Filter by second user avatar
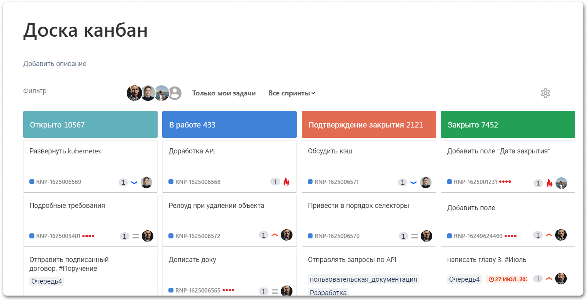 [148, 93]
